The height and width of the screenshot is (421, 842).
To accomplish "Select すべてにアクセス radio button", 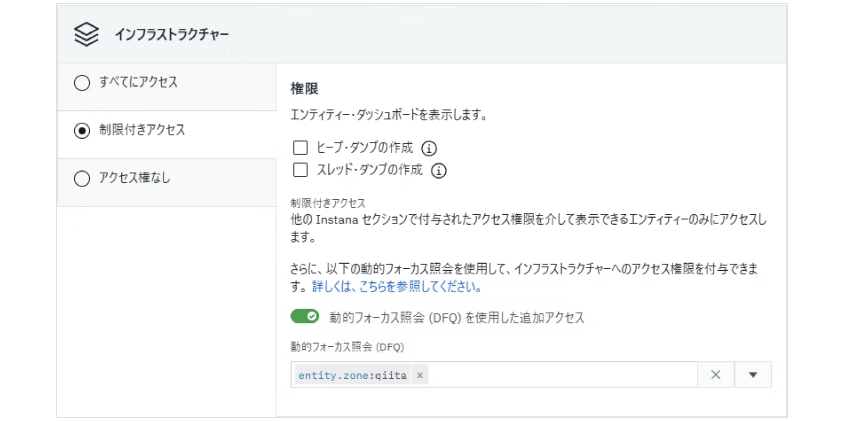I will point(82,83).
